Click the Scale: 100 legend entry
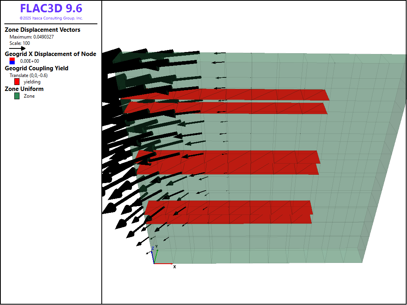 pos(19,43)
